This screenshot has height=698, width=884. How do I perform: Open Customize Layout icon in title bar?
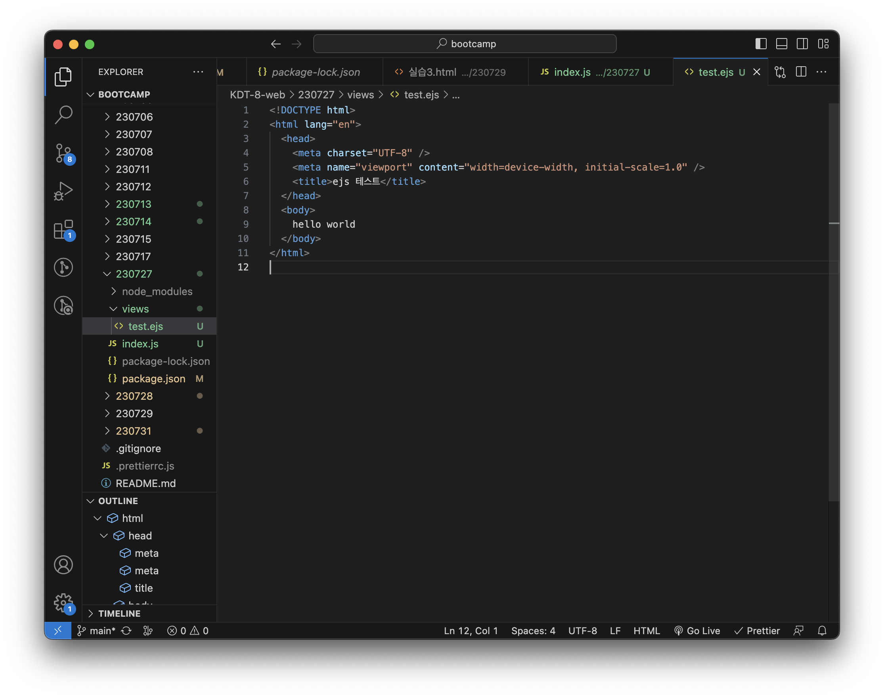[x=823, y=44]
